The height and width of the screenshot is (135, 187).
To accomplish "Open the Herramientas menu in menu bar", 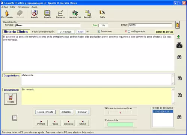I will point(23,7).
